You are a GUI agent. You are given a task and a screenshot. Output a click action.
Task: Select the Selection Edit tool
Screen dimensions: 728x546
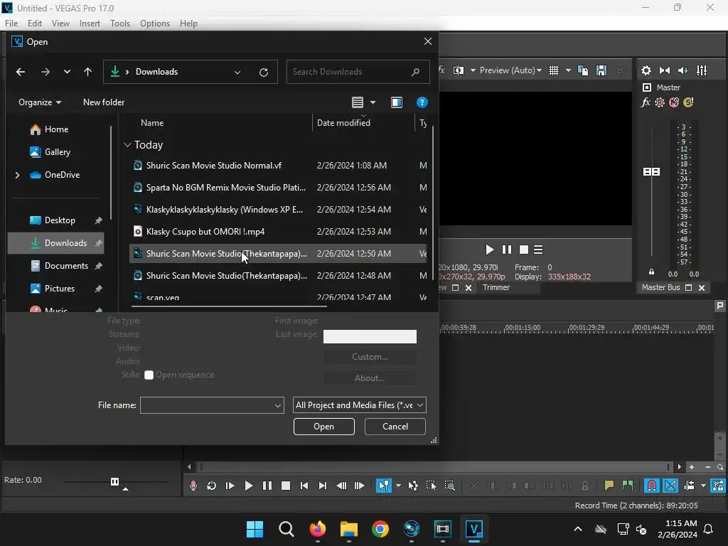431,486
